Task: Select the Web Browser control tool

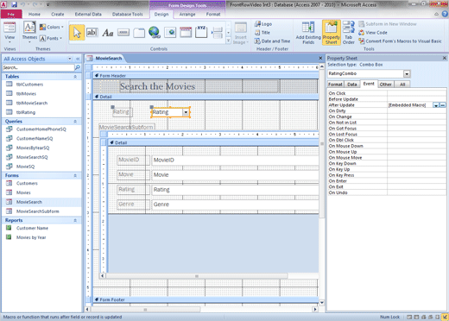Action: coord(170,33)
